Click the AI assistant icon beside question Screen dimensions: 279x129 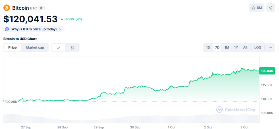pyautogui.click(x=7, y=29)
